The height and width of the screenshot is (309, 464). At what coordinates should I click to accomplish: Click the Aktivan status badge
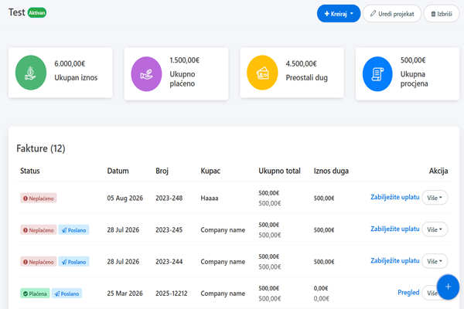point(37,12)
